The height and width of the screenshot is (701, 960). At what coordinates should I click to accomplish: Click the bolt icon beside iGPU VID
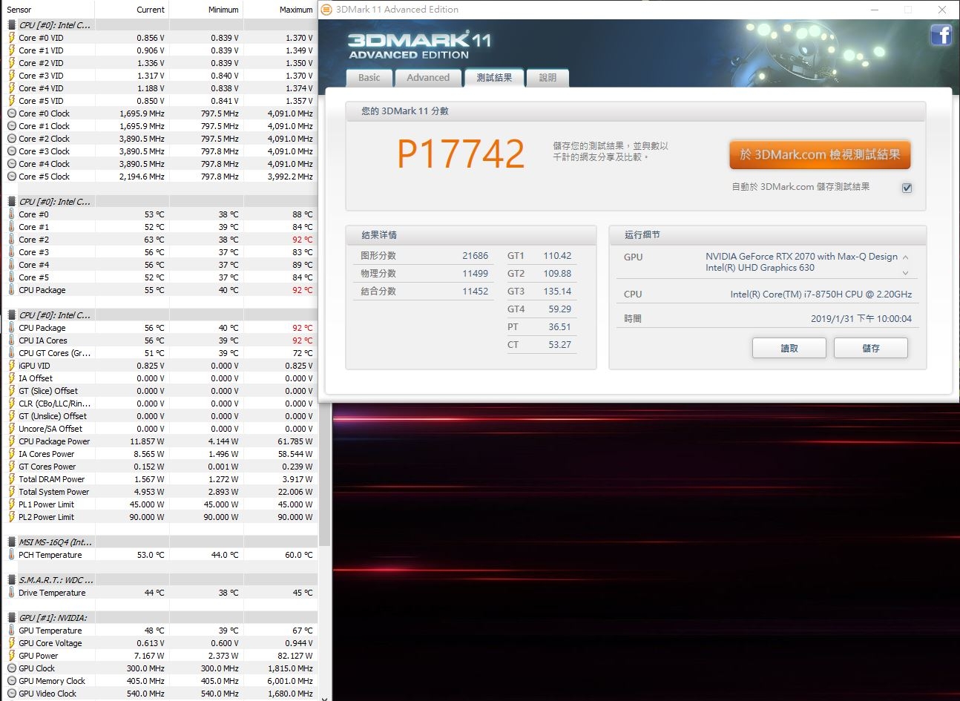12,366
